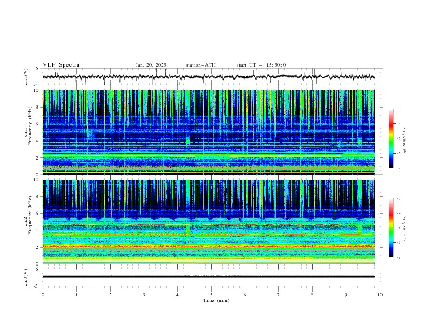428x331 pixels.
Task: Click the "-3" label on upper colorbar
Action: tap(398, 109)
